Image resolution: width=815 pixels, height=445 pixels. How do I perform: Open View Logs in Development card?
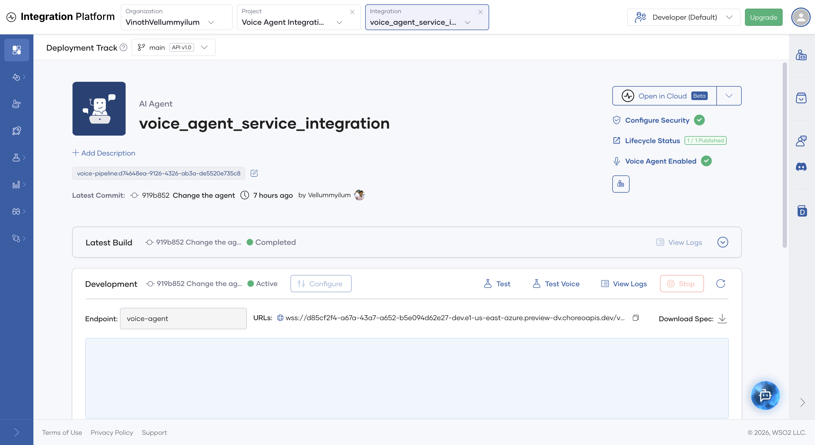[624, 284]
